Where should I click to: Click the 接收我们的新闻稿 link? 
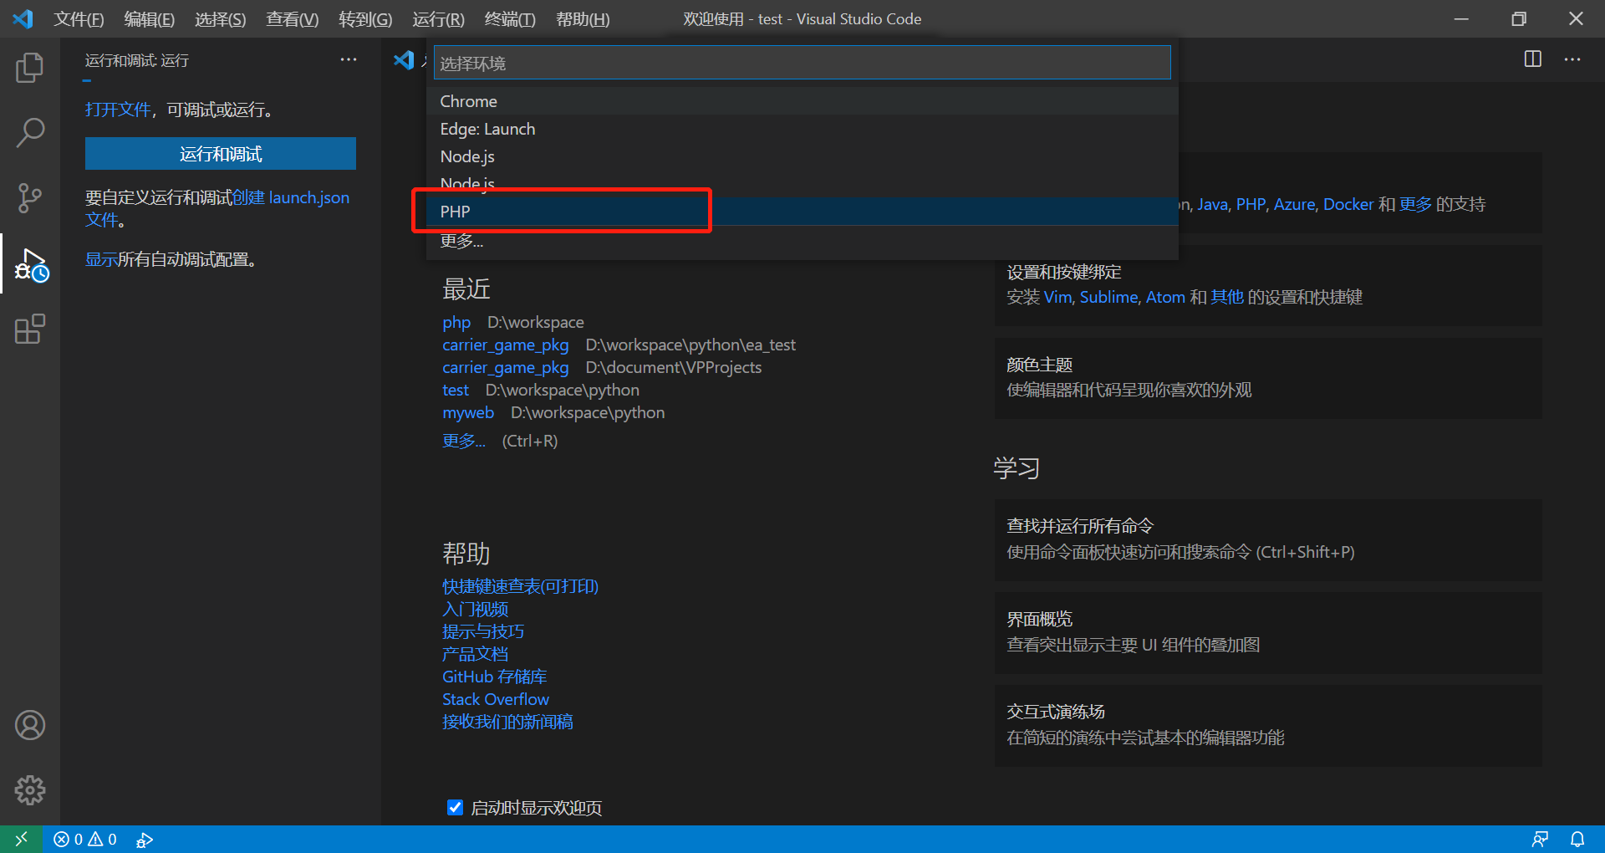click(x=507, y=722)
